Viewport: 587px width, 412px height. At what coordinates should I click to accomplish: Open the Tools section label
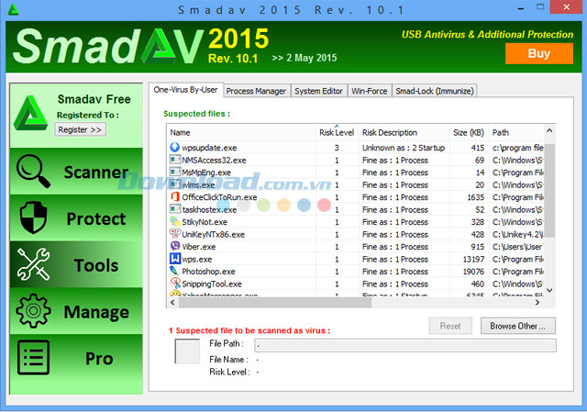pyautogui.click(x=96, y=265)
